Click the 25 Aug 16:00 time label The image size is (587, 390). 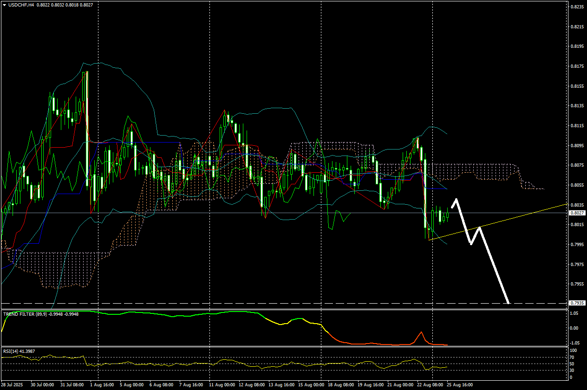point(459,385)
